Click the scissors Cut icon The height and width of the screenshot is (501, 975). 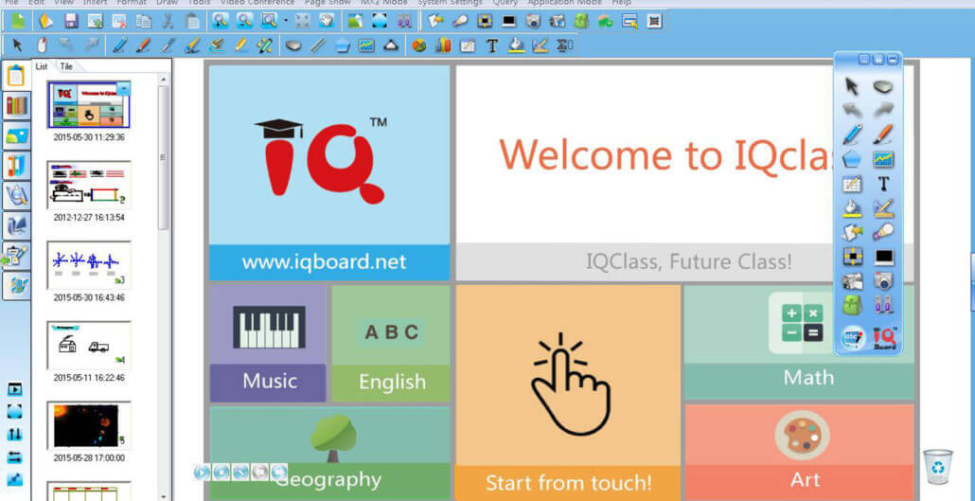point(168,21)
